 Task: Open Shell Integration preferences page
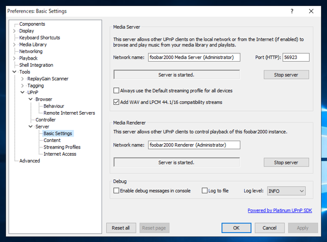click(x=36, y=65)
